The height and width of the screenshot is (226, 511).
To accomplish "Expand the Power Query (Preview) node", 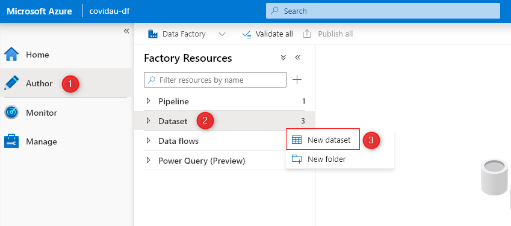I will (149, 161).
